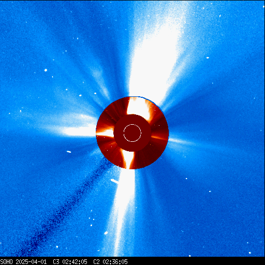The image size is (265, 265).
Task: Click the faint blue streamer right of the occulter
Action: (183, 141)
